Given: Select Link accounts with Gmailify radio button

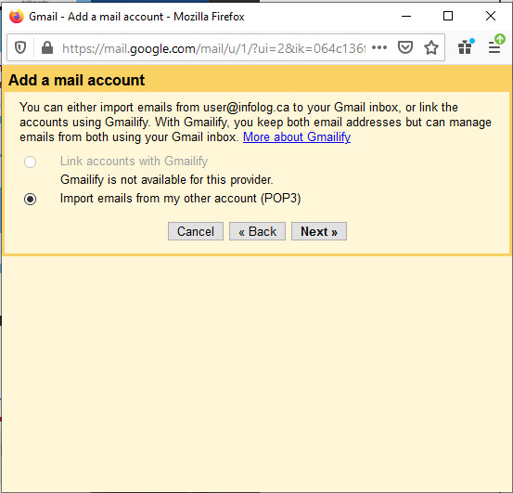Looking at the screenshot, I should (30, 162).
